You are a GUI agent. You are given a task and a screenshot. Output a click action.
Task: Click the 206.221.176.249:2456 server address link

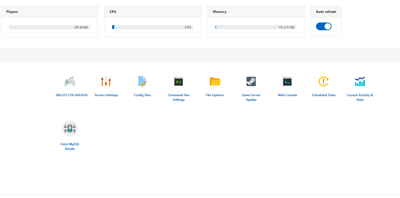(x=72, y=95)
